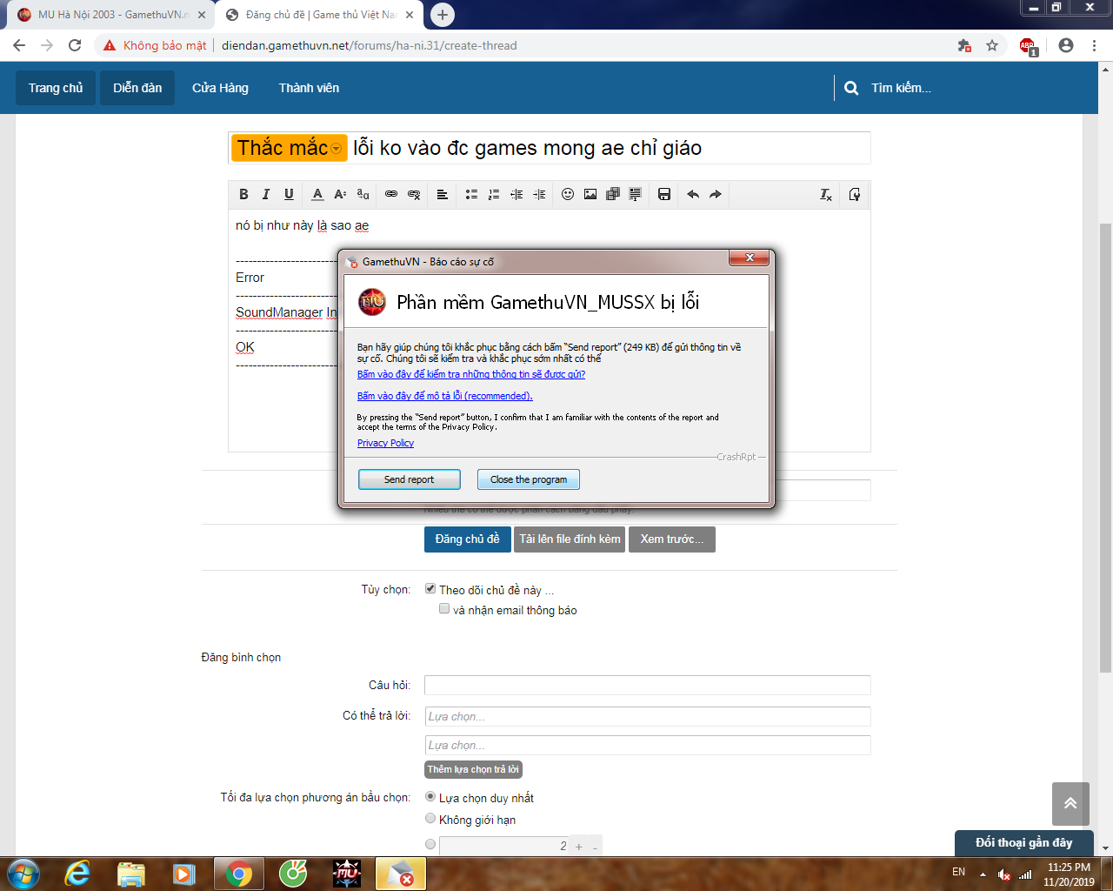Insert a smiley from the toolbar

(568, 194)
